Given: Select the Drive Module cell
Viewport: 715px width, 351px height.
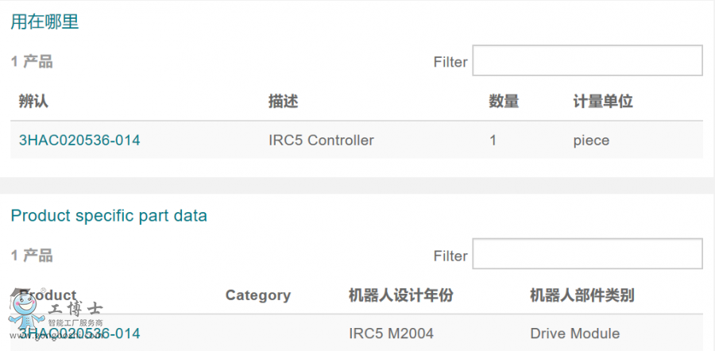Looking at the screenshot, I should pyautogui.click(x=574, y=334).
